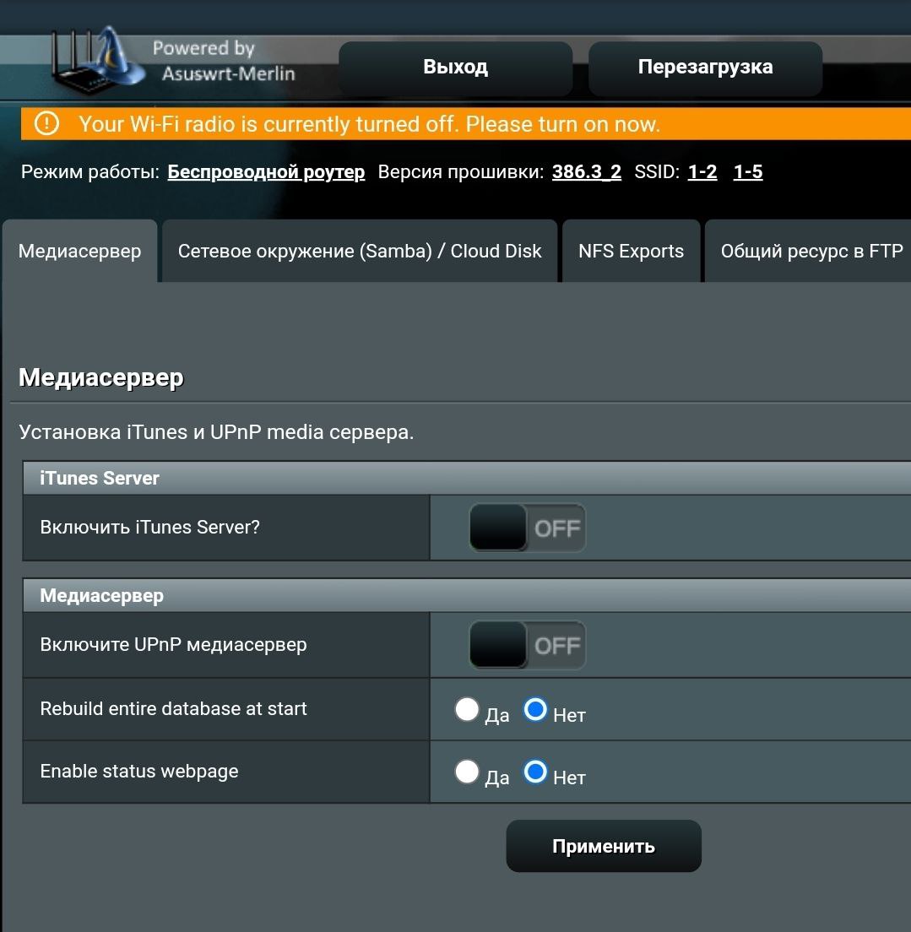Click the Включить iTunes Server? label
Screen dimensions: 911x932
(149, 528)
